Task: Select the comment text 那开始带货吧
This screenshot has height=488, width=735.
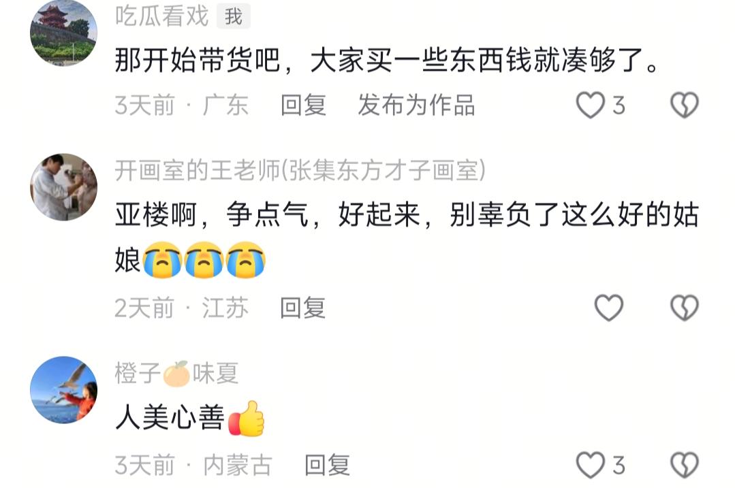Action: (198, 60)
